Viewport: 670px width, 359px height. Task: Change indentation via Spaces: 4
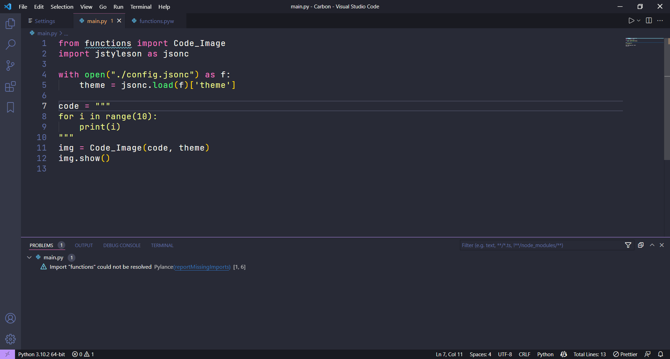pos(480,354)
